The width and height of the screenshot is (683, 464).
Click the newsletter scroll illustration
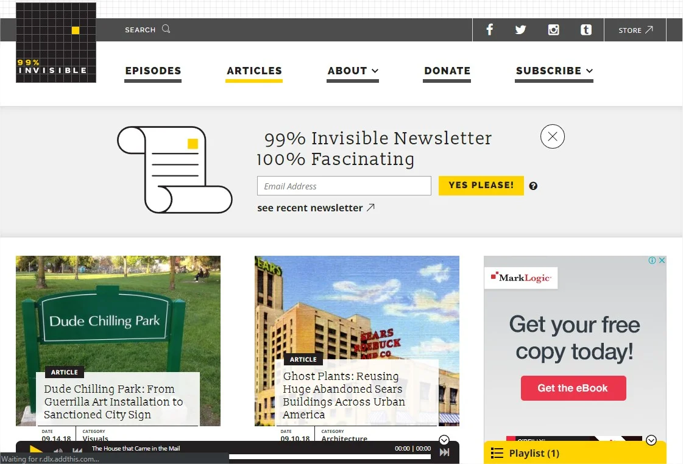pyautogui.click(x=174, y=170)
